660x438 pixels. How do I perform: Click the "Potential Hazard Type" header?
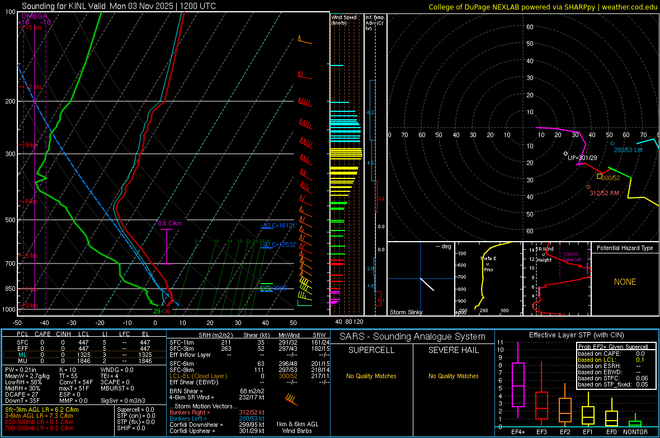pos(625,248)
